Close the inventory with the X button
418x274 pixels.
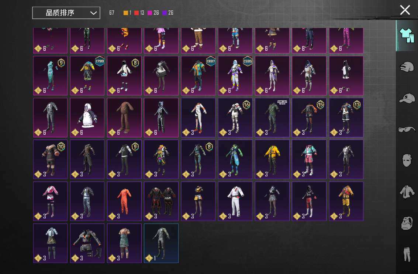pyautogui.click(x=405, y=10)
